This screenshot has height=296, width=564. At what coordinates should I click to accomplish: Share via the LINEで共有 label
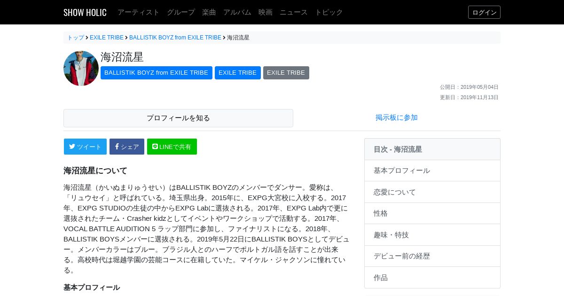point(175,147)
